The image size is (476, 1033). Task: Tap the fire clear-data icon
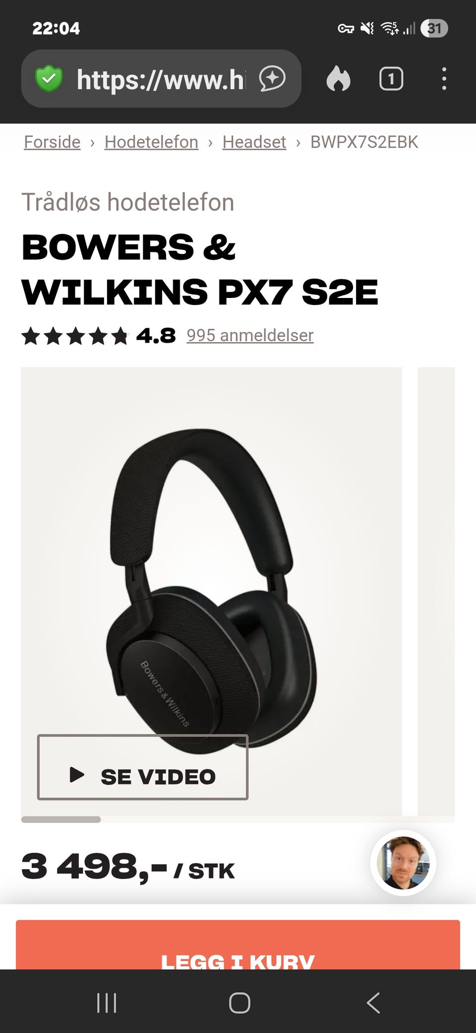(x=339, y=78)
